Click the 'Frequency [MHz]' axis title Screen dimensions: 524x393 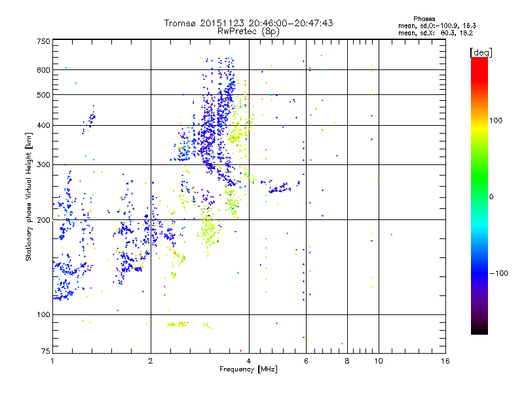248,369
